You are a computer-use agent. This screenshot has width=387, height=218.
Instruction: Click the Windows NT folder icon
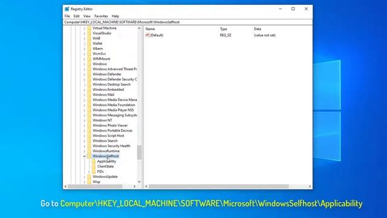pos(89,121)
